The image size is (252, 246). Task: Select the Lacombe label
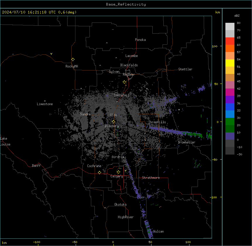pyautogui.click(x=132, y=56)
